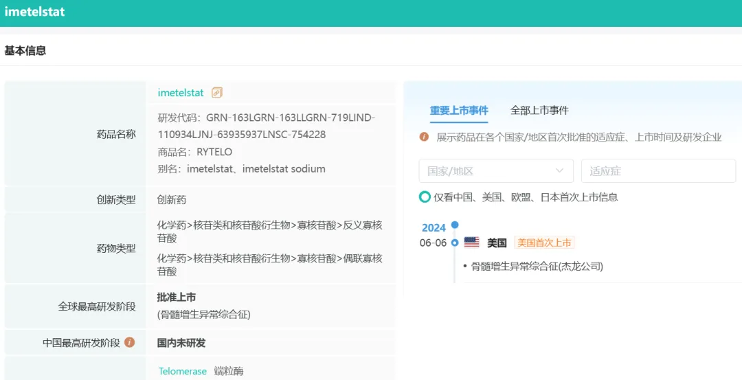The image size is (742, 380).
Task: Click the 创新药 innovation type value
Action: (172, 200)
